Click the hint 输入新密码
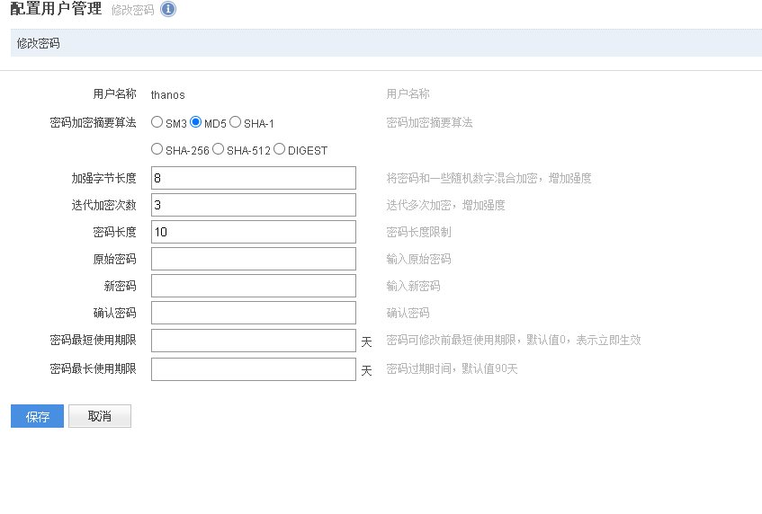This screenshot has width=762, height=514. (x=413, y=286)
